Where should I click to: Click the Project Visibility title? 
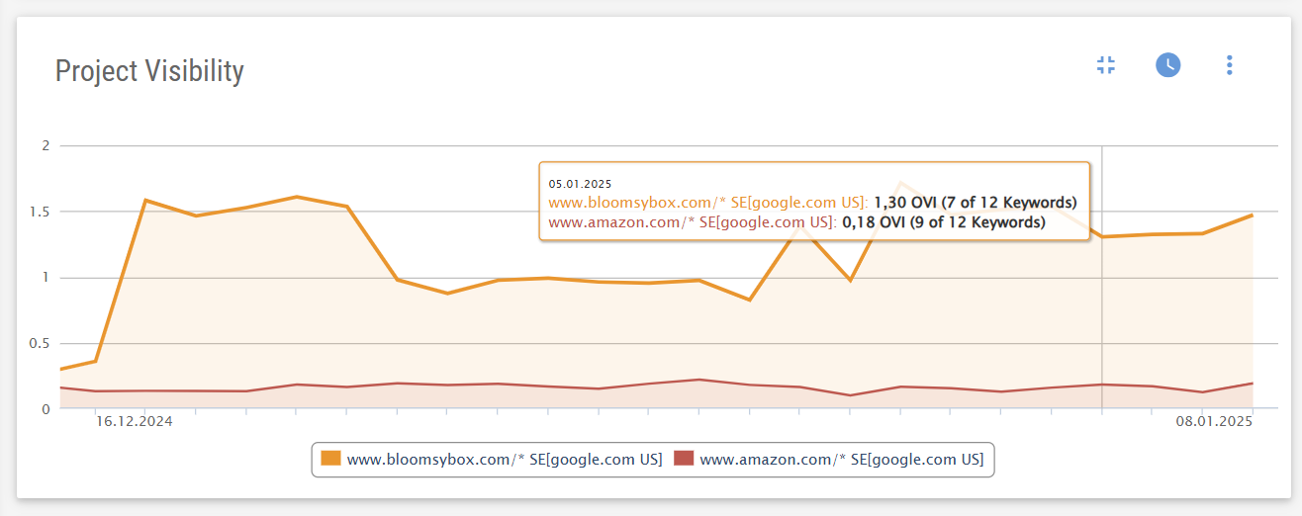[x=149, y=71]
